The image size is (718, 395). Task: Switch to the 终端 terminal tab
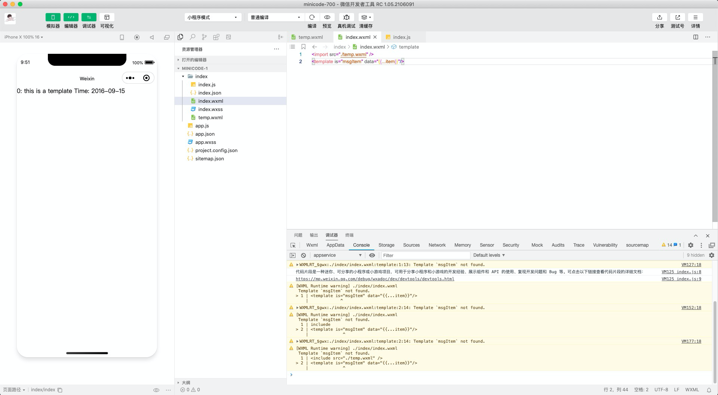click(349, 235)
